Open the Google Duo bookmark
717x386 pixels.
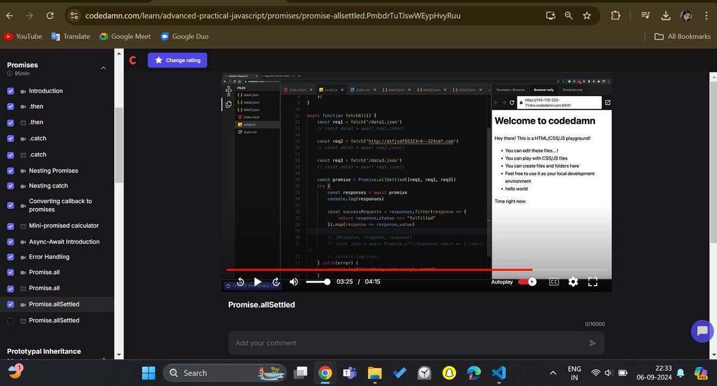tap(184, 36)
